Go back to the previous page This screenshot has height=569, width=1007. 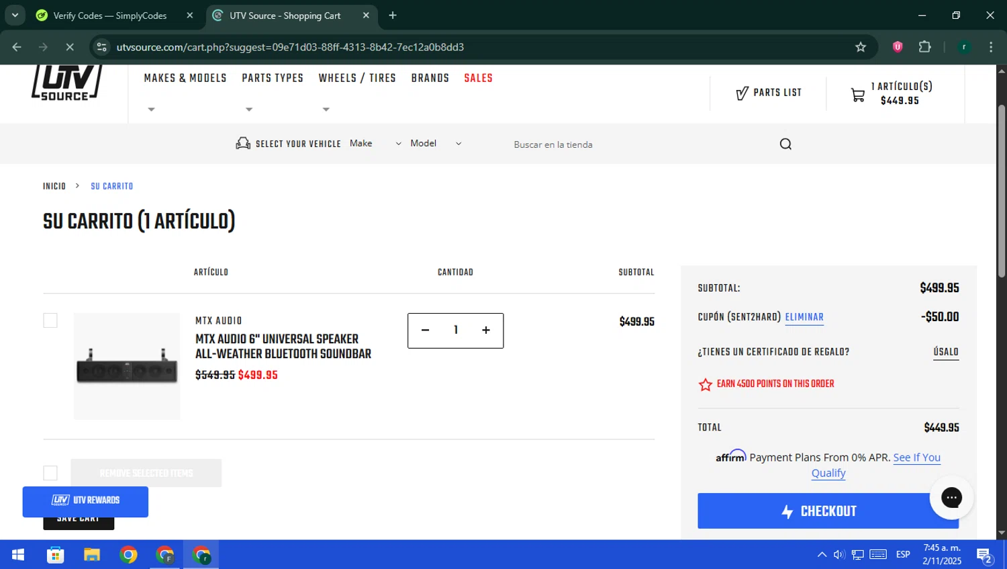click(x=17, y=47)
